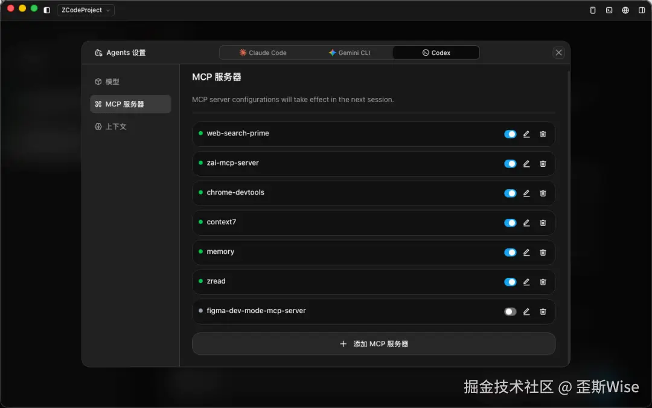Click the zread server name
The height and width of the screenshot is (408, 652).
pos(216,281)
